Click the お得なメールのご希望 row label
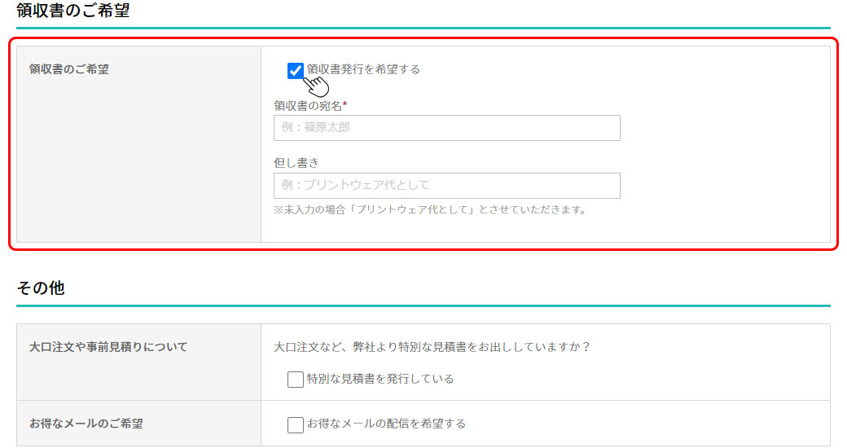This screenshot has width=847, height=448. coord(86,424)
